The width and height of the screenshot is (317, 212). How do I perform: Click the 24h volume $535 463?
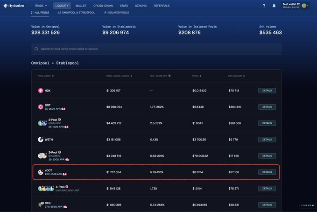[270, 32]
